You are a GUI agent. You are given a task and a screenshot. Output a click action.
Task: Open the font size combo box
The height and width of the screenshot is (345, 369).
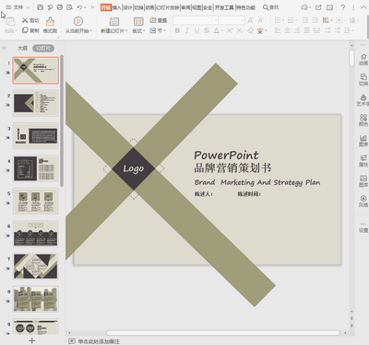232,20
